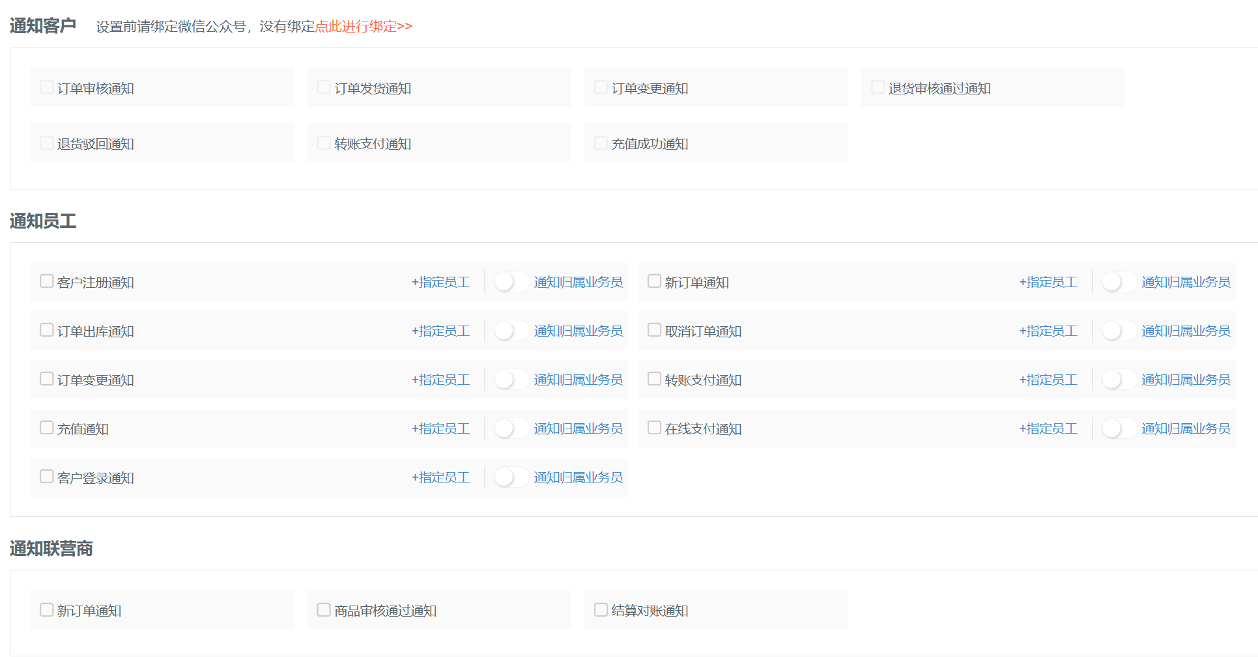1258x657 pixels.
Task: Check 订单审核通知 under 通知客户
Action: [x=47, y=87]
